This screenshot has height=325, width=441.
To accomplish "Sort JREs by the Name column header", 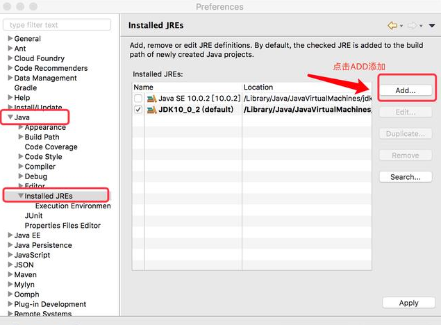I will click(186, 87).
